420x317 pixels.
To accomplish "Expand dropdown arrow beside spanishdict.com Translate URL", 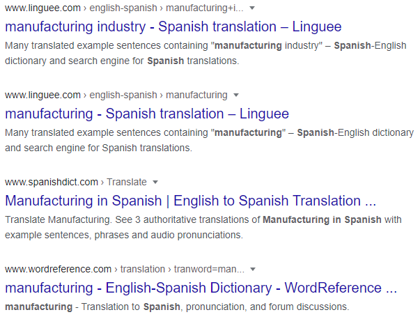I will tap(155, 183).
